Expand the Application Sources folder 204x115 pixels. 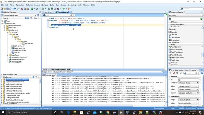(5, 26)
